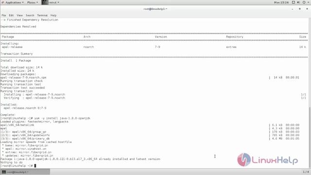The image size is (311, 175).
Task: Click the 'Repository' column header text
Action: coord(235,37)
